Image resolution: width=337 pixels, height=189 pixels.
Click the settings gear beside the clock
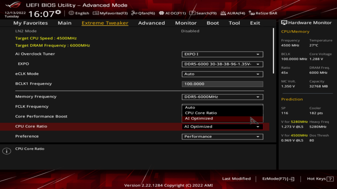click(x=58, y=12)
